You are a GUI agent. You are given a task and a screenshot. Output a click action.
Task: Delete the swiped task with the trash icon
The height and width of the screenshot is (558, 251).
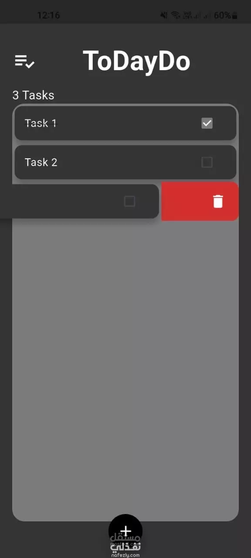pyautogui.click(x=218, y=201)
